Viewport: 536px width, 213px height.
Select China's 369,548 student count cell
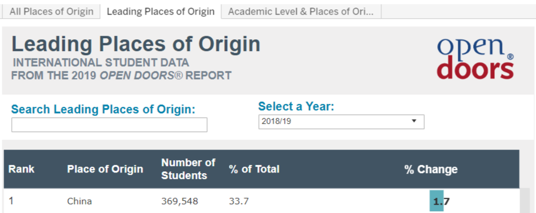pos(179,201)
